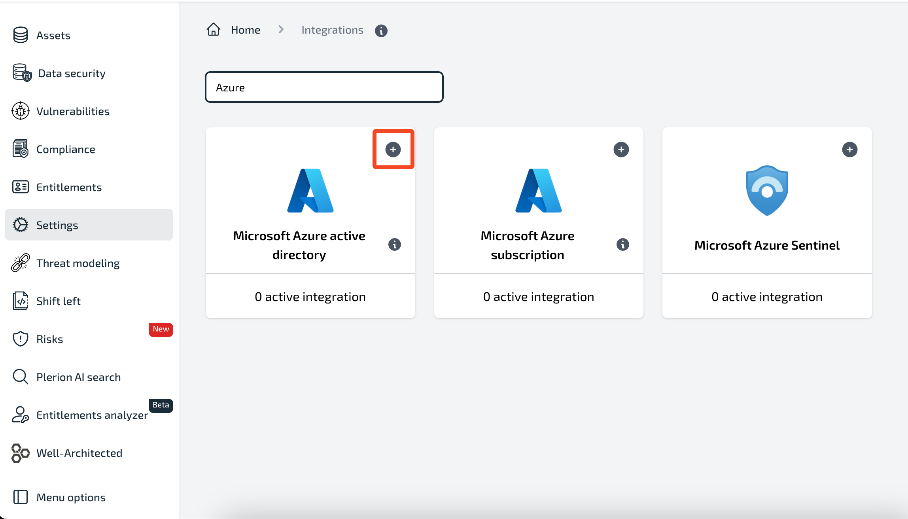Add a Microsoft Azure subscription integration
This screenshot has height=519, width=908.
click(621, 150)
